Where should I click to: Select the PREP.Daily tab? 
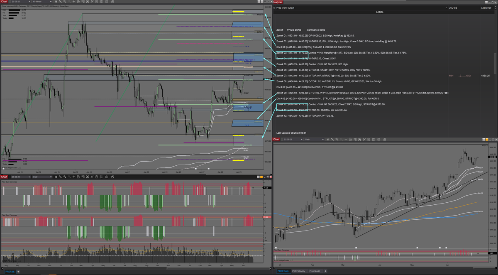tap(283, 271)
